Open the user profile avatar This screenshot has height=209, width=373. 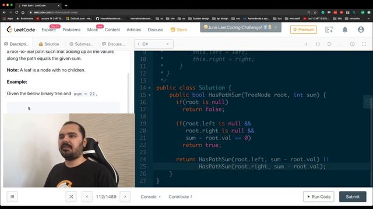(361, 30)
